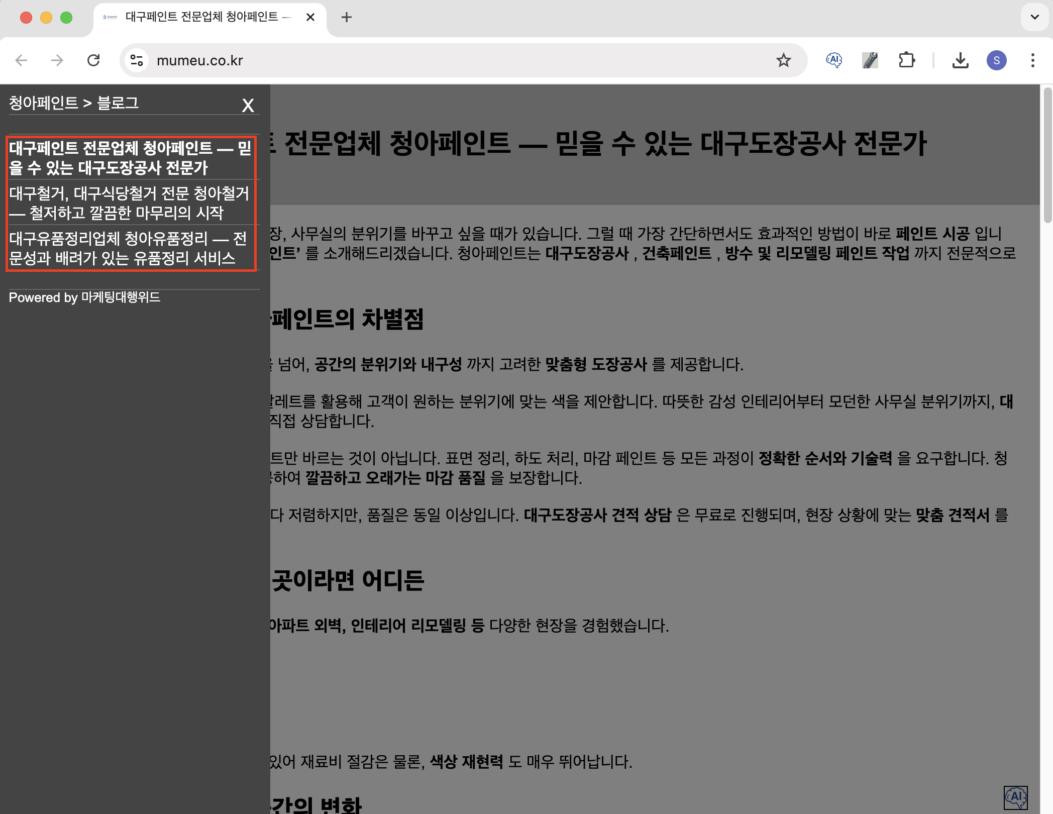Image resolution: width=1053 pixels, height=814 pixels.
Task: Open site information icon in address bar
Action: (137, 61)
